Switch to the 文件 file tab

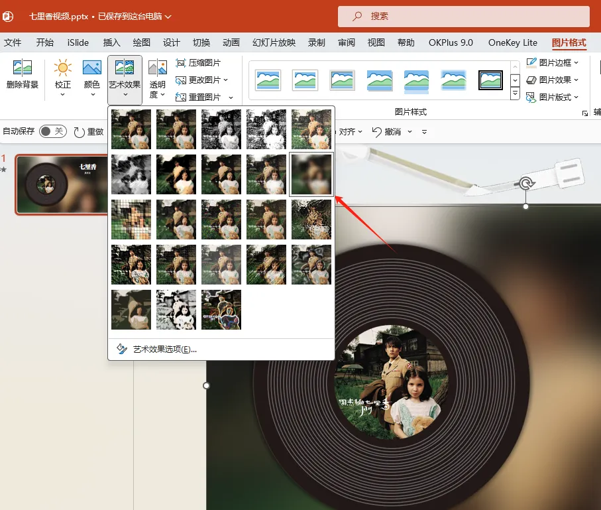[x=13, y=42]
